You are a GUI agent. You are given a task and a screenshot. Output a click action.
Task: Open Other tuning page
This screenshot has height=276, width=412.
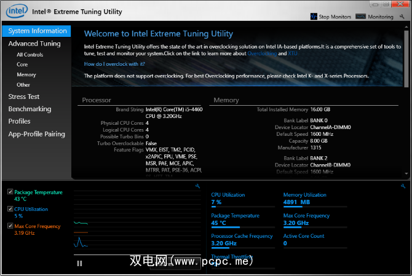23,85
